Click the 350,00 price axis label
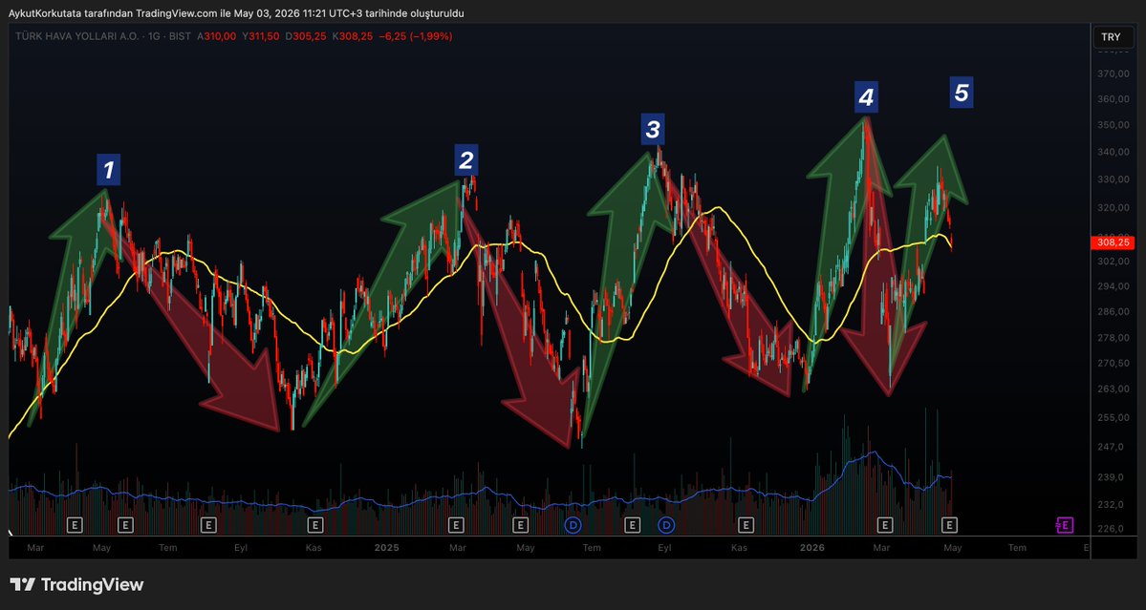Viewport: 1146px width, 610px height. (1114, 125)
